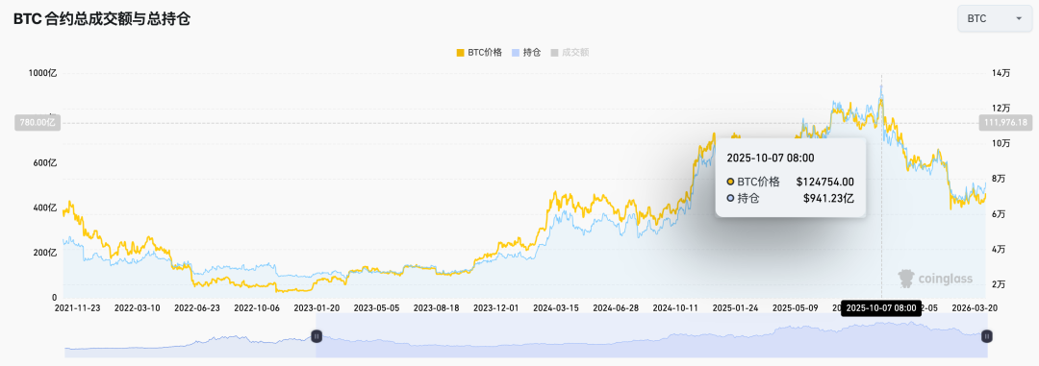Viewport: 1039px width, 366px height.
Task: Toggle the BTC价格 legend series
Action: (x=479, y=52)
